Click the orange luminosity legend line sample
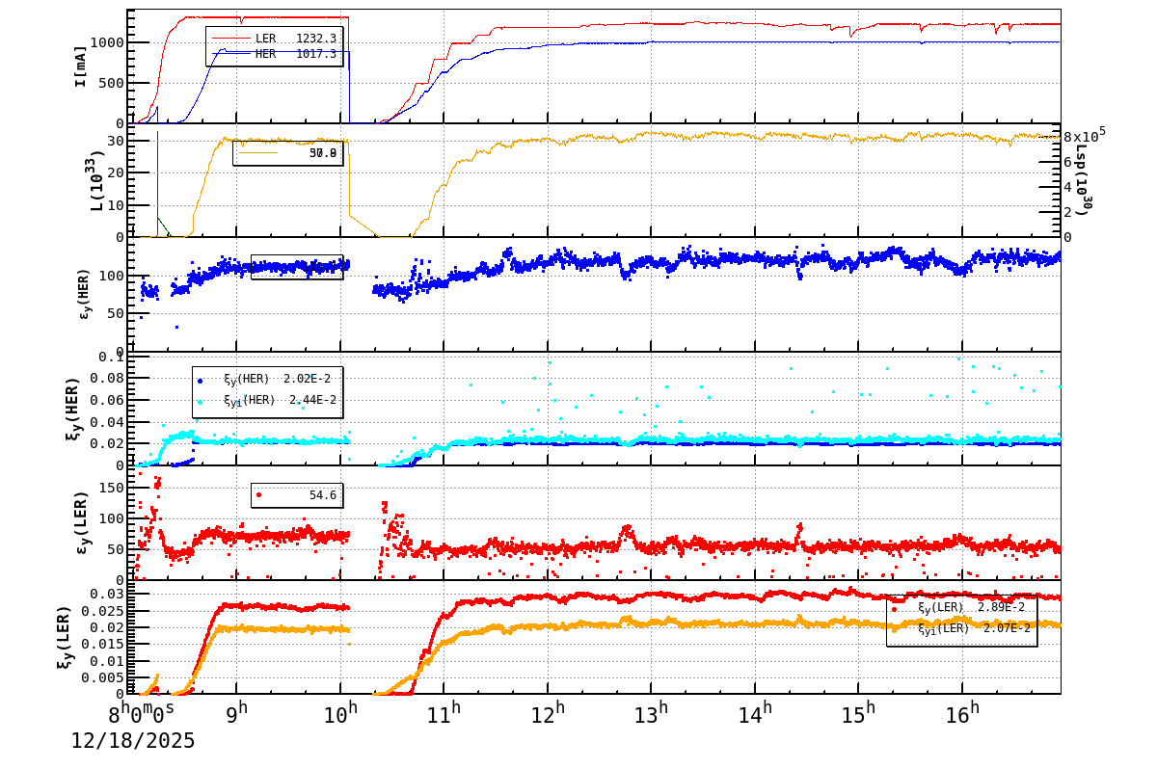 (258, 153)
